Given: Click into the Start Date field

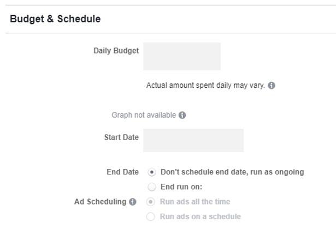Looking at the screenshot, I should click(193, 140).
